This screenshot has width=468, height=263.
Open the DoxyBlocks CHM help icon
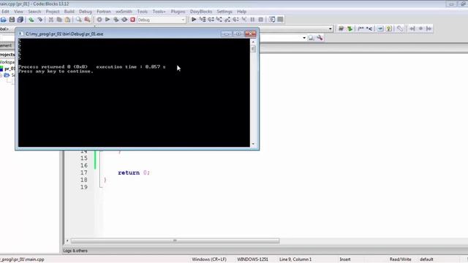point(388,28)
